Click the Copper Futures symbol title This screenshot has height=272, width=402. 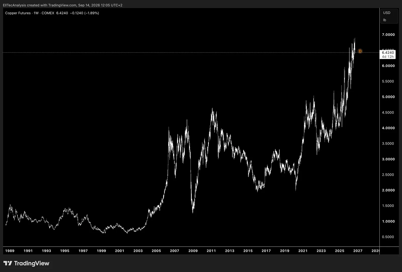coord(18,13)
